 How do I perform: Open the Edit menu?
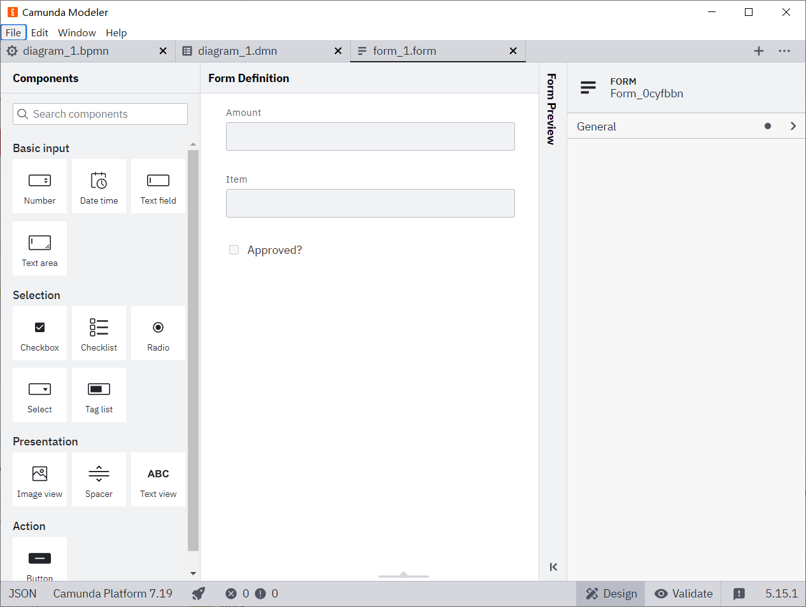point(39,32)
